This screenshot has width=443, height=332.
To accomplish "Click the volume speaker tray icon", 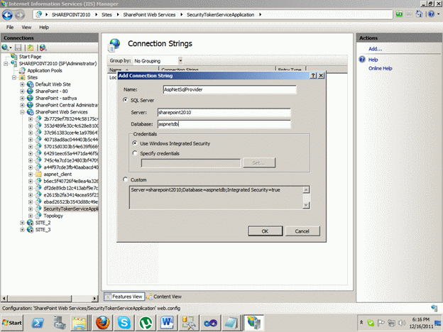I will pyautogui.click(x=401, y=322).
